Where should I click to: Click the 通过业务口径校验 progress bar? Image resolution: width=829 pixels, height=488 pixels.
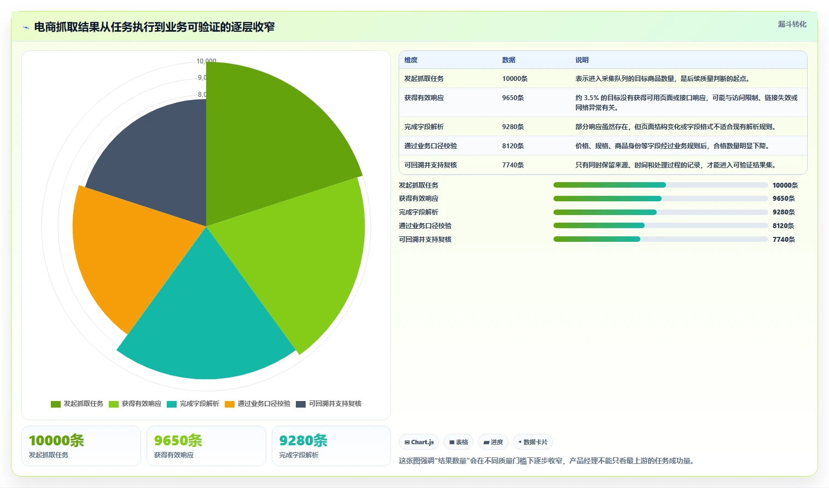[661, 225]
